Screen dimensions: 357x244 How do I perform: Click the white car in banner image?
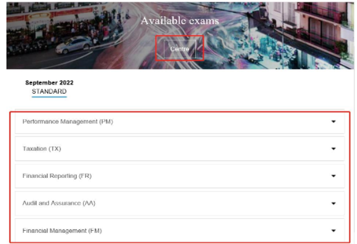point(75,43)
